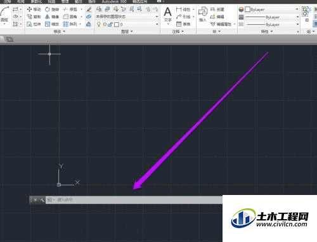Insert a Table (表格)
The height and width of the screenshot is (242, 317).
coord(183,24)
